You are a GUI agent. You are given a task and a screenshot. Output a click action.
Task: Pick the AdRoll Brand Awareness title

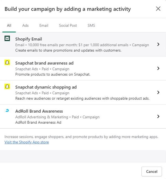(39, 111)
